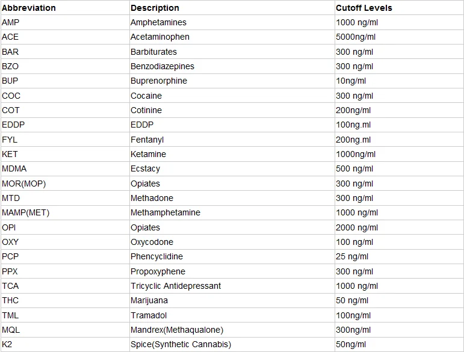Click the Acetaminophen description cell
Image resolution: width=464 pixels, height=352 pixels.
click(159, 37)
